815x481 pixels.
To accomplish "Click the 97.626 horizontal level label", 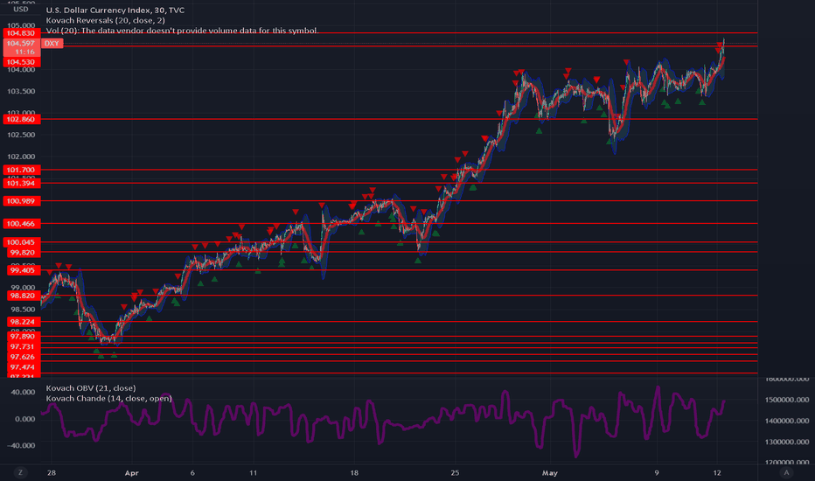I will (23, 357).
